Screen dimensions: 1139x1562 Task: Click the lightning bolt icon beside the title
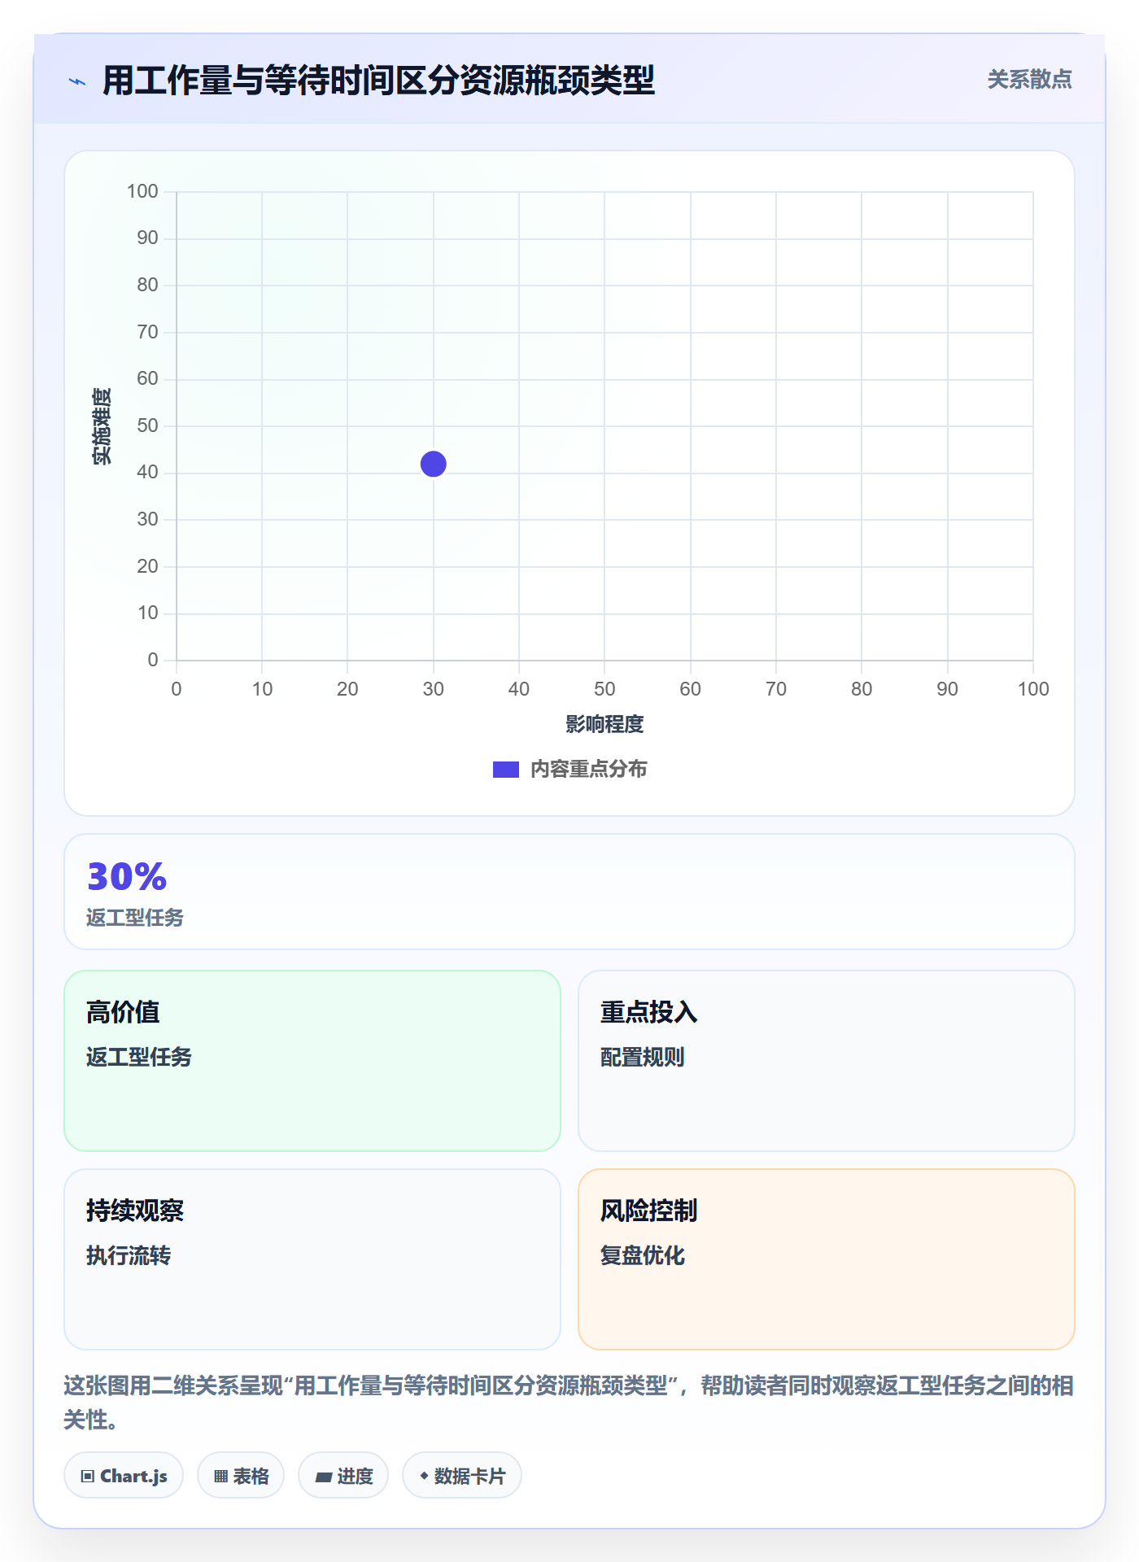coord(77,81)
